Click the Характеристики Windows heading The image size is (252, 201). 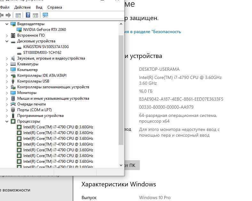tap(119, 184)
